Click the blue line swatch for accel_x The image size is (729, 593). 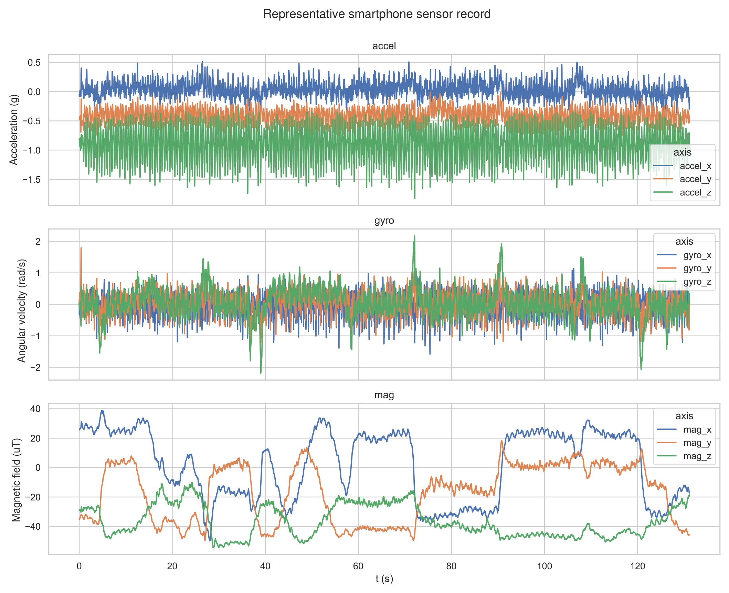(x=663, y=166)
